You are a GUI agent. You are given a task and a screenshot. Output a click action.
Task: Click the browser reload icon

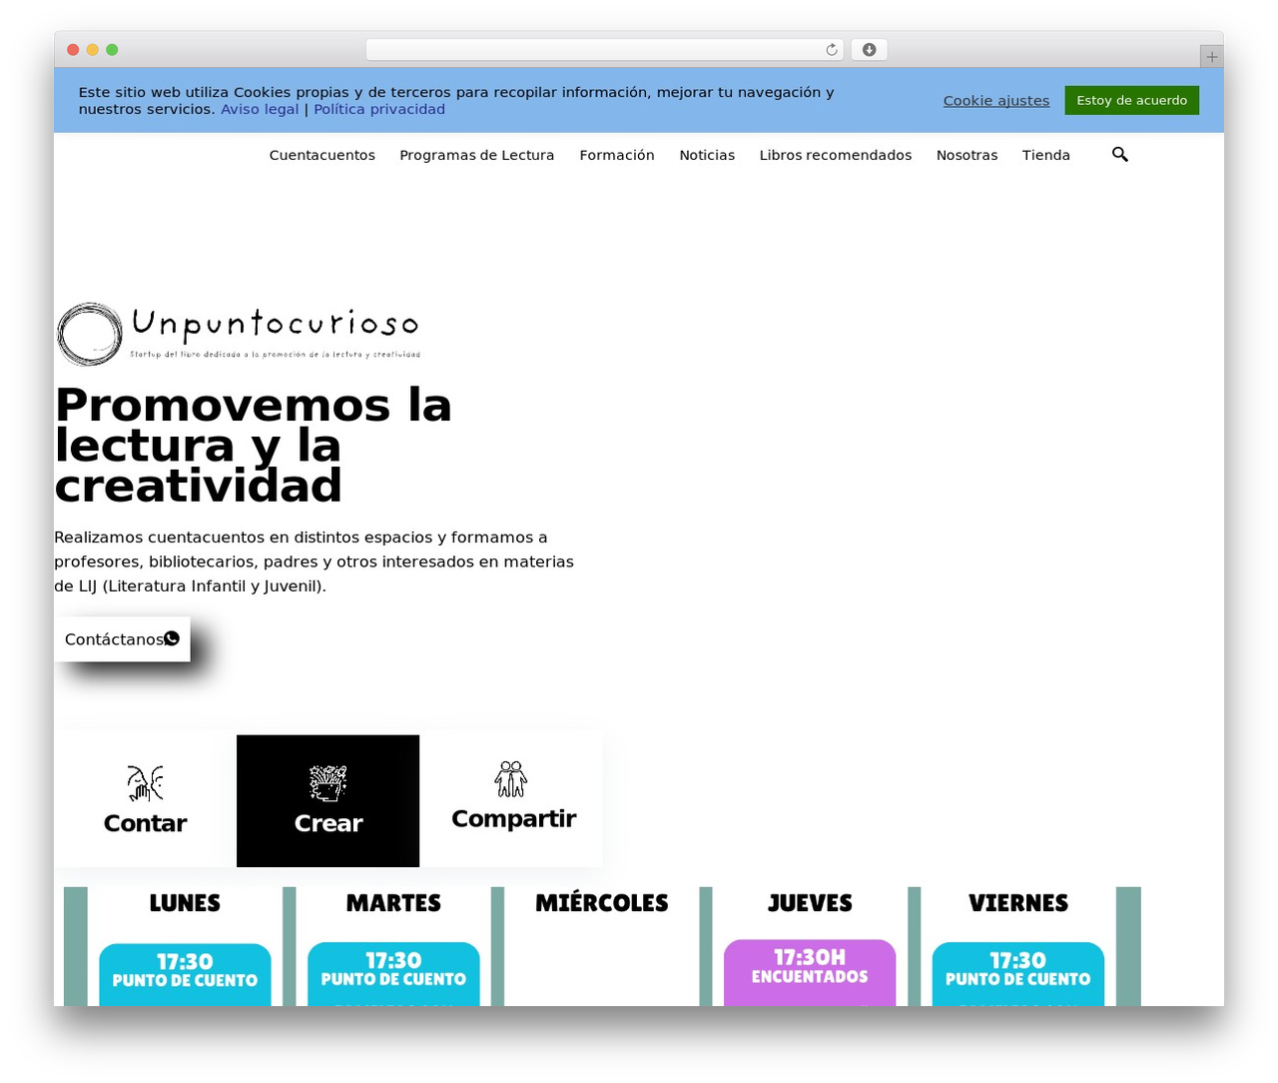(x=832, y=50)
